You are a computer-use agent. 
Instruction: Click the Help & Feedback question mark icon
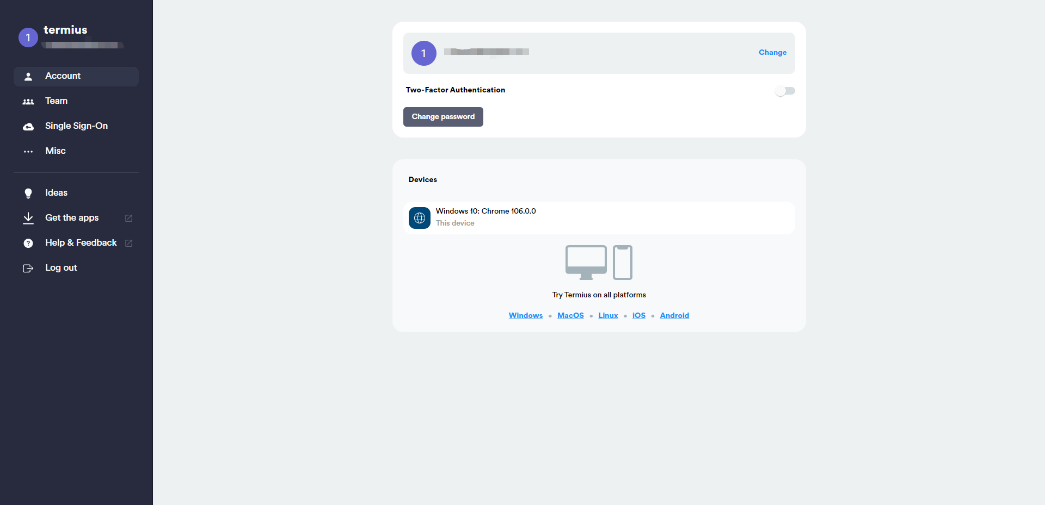pyautogui.click(x=28, y=244)
